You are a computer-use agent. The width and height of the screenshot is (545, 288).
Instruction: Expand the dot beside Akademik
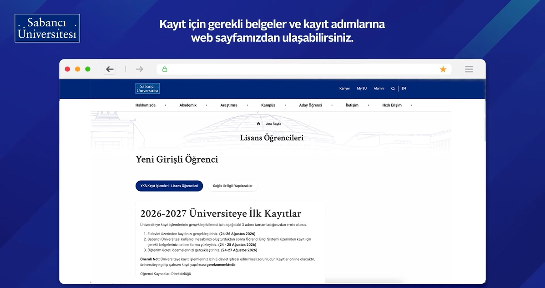207,105
